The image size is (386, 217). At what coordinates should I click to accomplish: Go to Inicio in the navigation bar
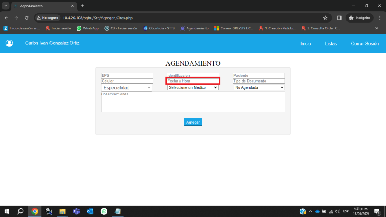pyautogui.click(x=305, y=44)
